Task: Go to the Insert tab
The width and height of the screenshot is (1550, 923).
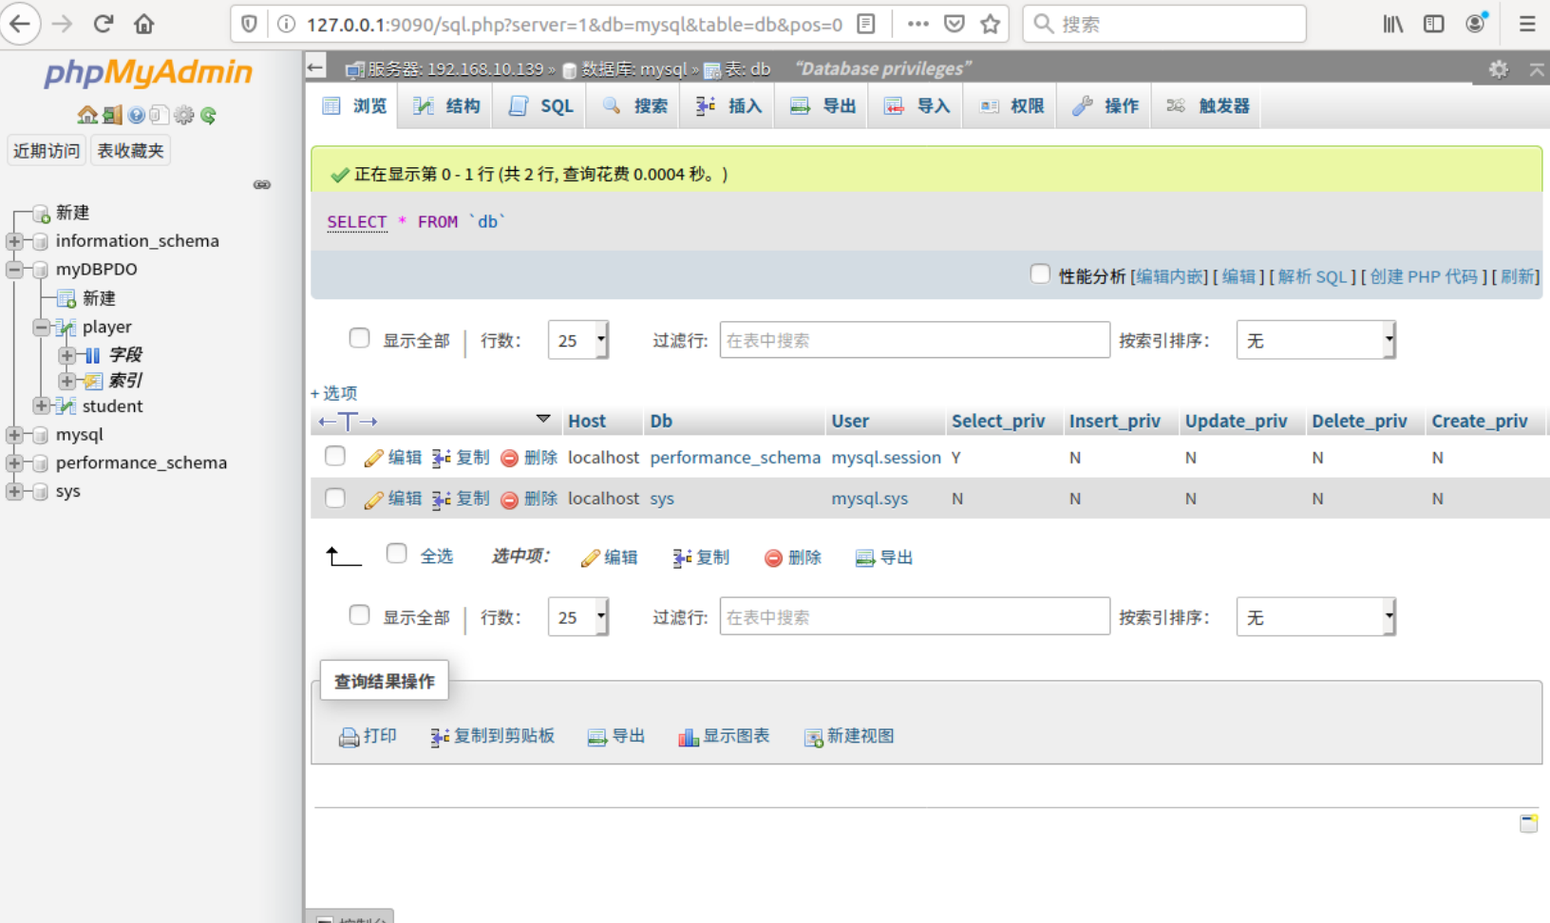Action: click(x=728, y=106)
